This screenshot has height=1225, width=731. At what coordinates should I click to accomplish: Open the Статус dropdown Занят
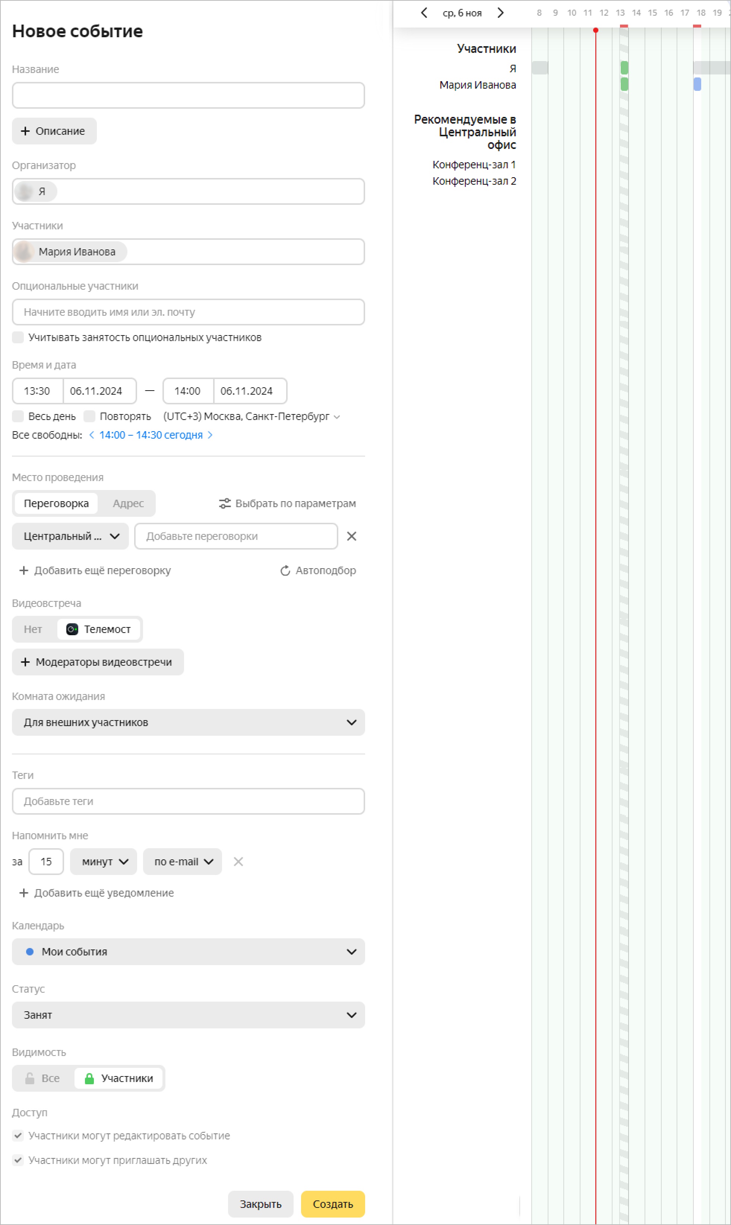point(188,1014)
